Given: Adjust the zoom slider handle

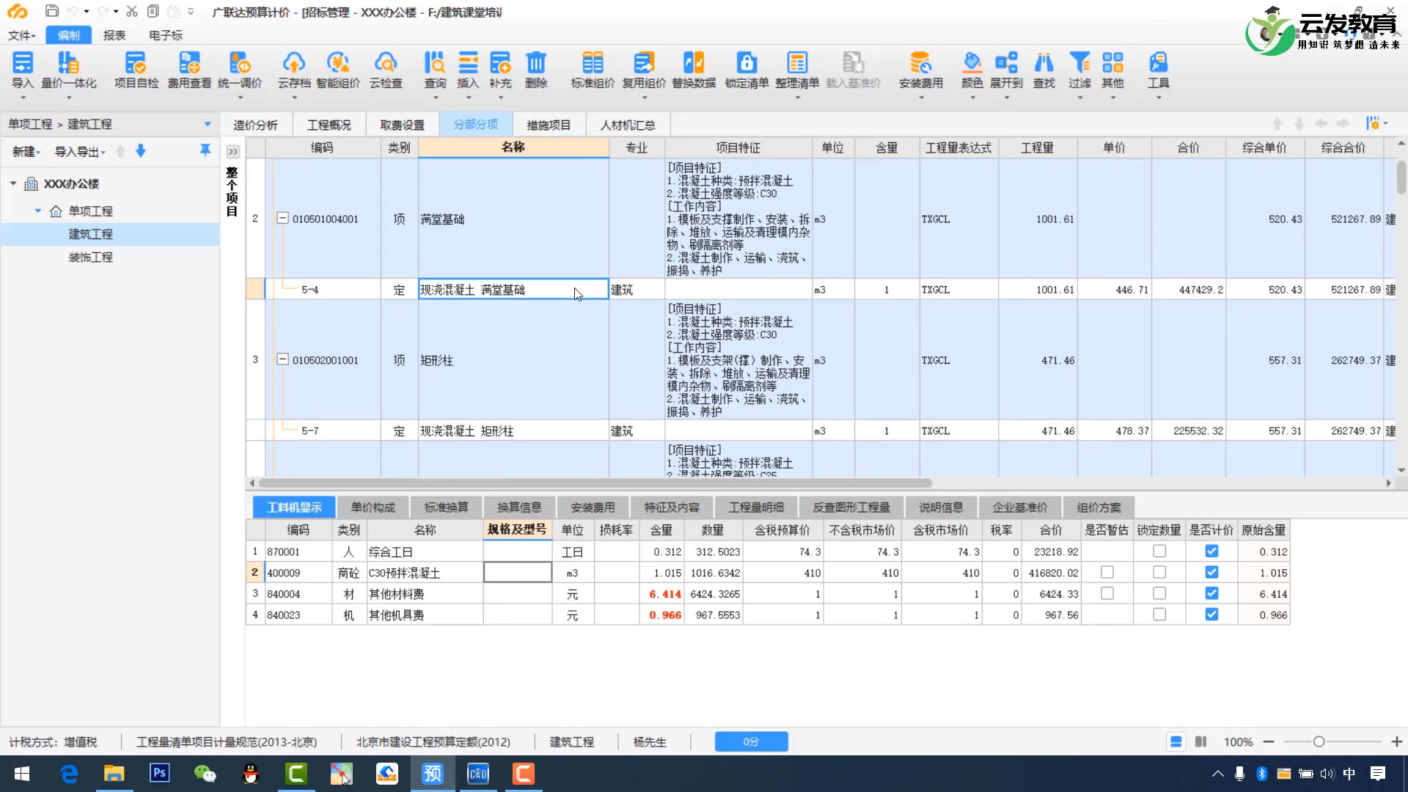Looking at the screenshot, I should click(x=1319, y=741).
